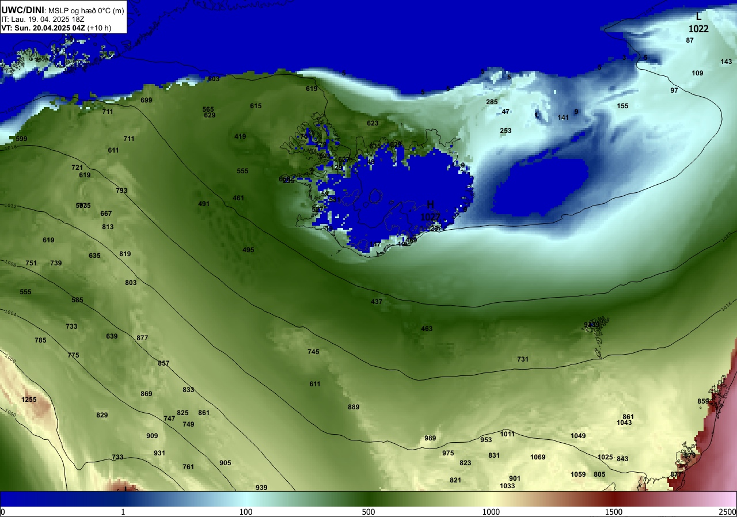Select the L 1022 low pressure label

point(698,22)
